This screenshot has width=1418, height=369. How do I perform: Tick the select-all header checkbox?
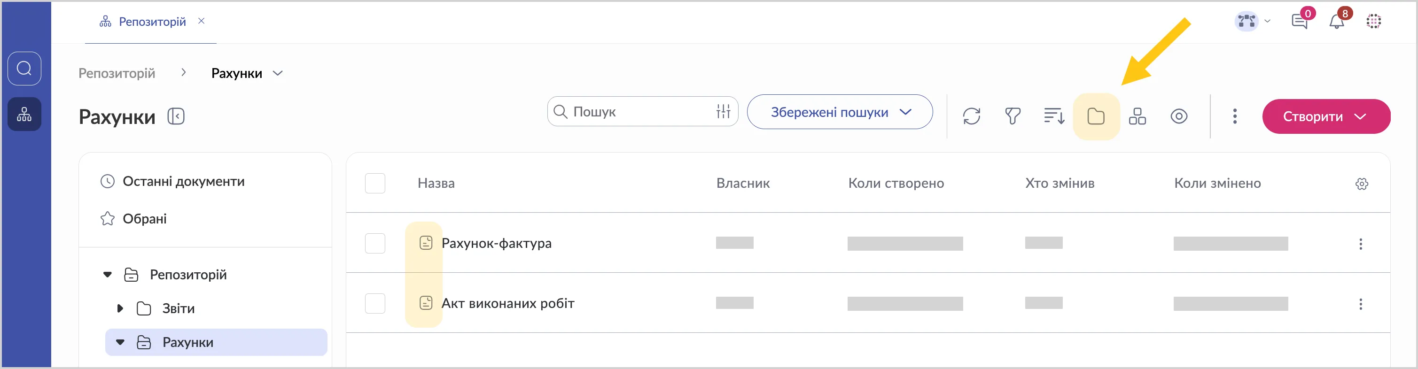[x=375, y=183]
